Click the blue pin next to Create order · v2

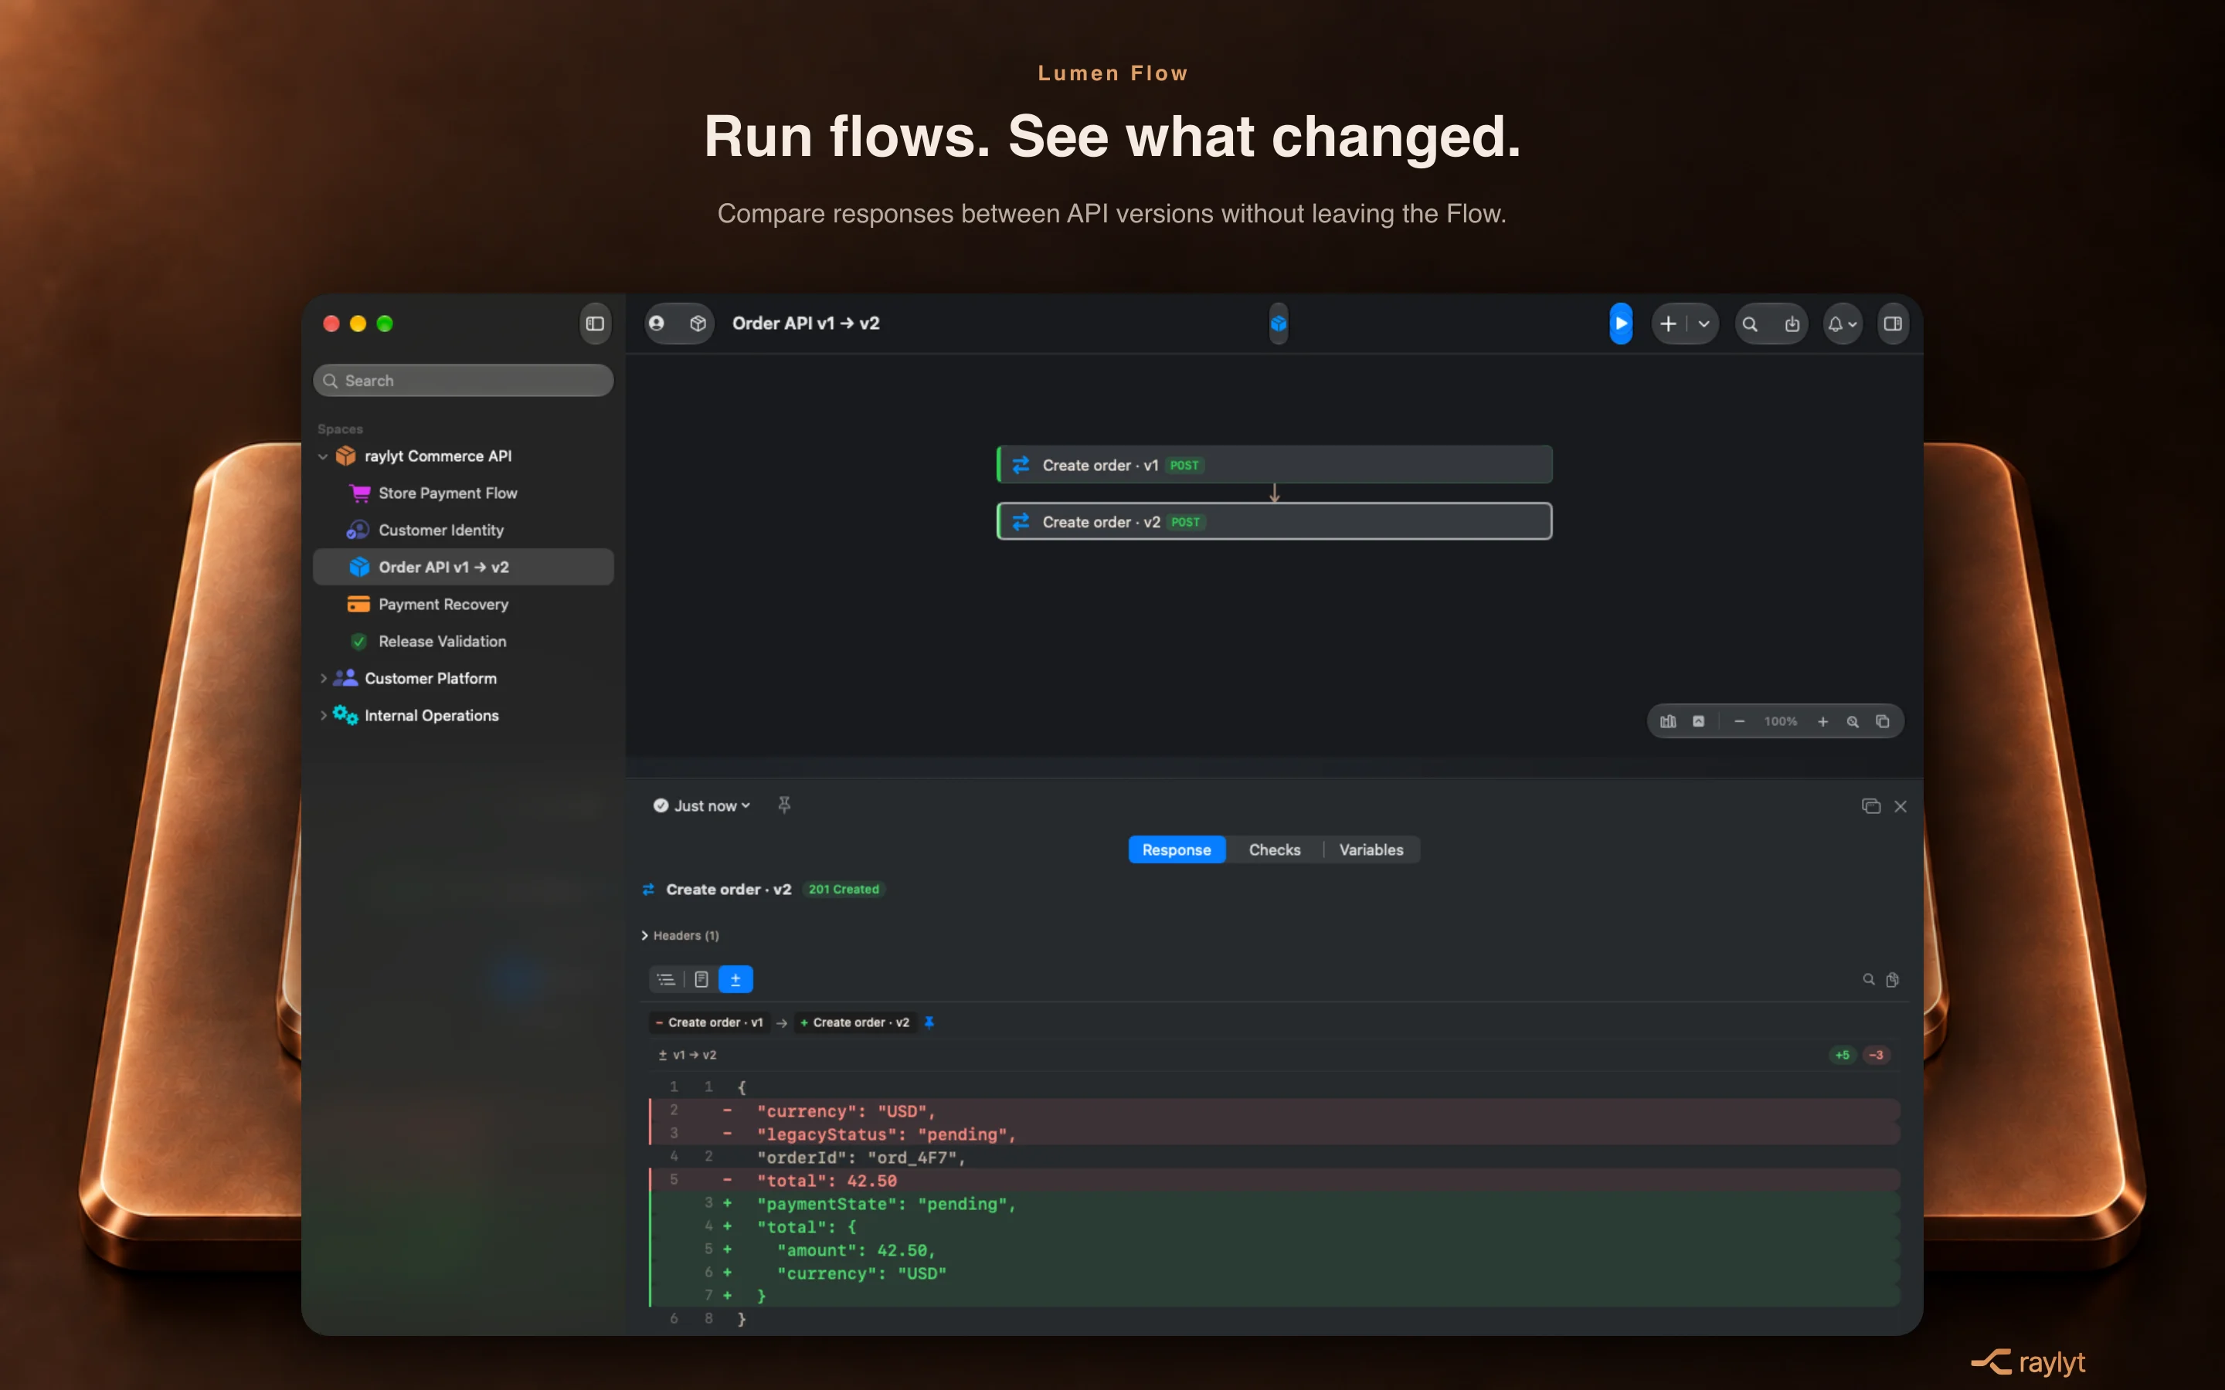(x=929, y=1022)
